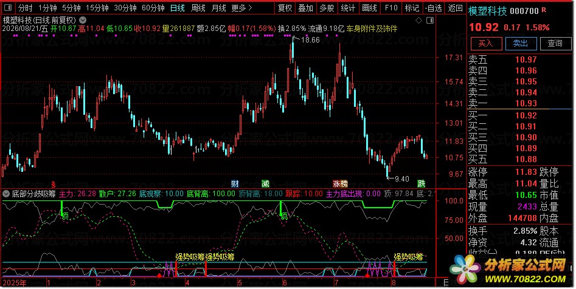Click the 买三 price 10.90
Image resolution: width=576 pixels, height=289 pixels.
click(x=526, y=138)
